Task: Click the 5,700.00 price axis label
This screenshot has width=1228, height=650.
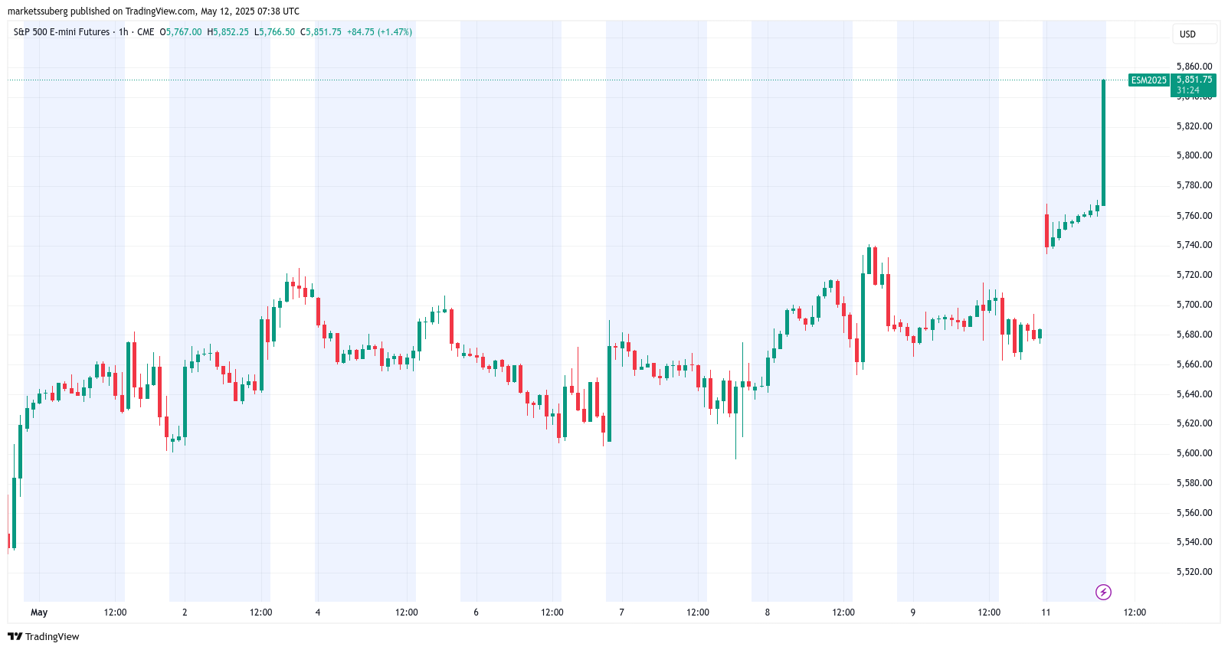Action: pyautogui.click(x=1194, y=305)
